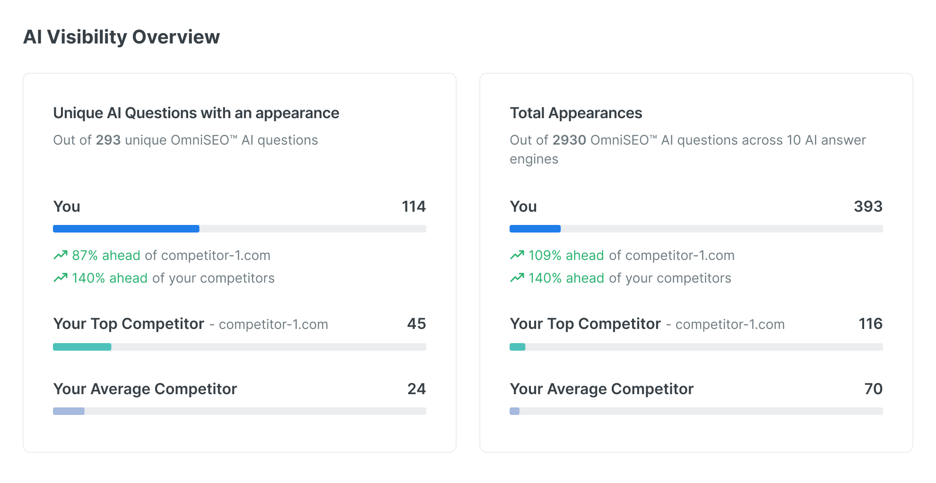The width and height of the screenshot is (936, 483).
Task: Click the trend arrow beside 140% ahead of competitors
Action: [60, 278]
